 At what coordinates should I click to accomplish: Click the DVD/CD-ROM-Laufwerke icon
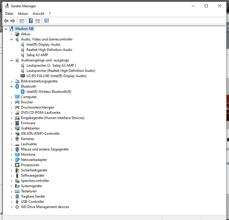tap(17, 113)
